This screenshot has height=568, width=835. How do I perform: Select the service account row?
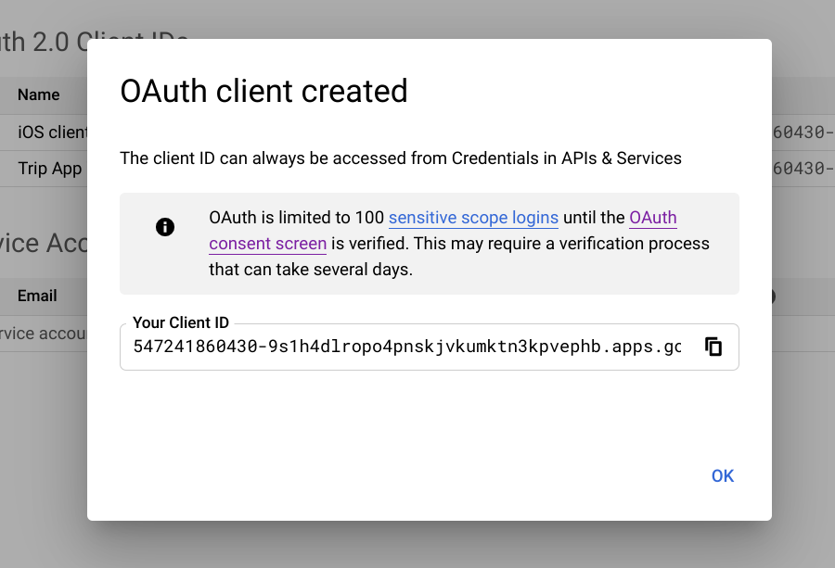click(x=43, y=333)
